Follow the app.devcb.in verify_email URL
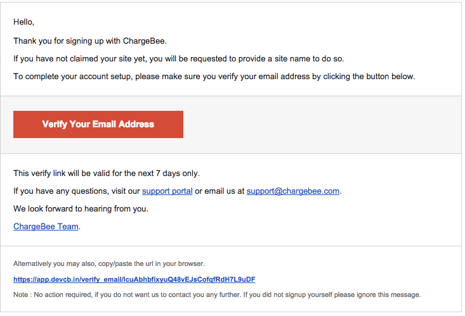465x316 pixels. (x=134, y=279)
